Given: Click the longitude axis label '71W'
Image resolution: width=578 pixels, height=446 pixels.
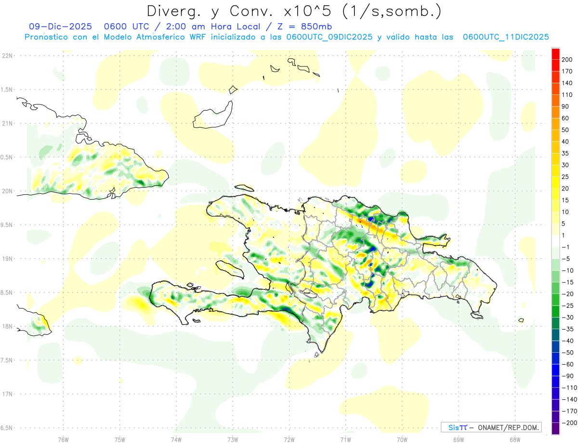Looking at the screenshot, I should coord(345,440).
